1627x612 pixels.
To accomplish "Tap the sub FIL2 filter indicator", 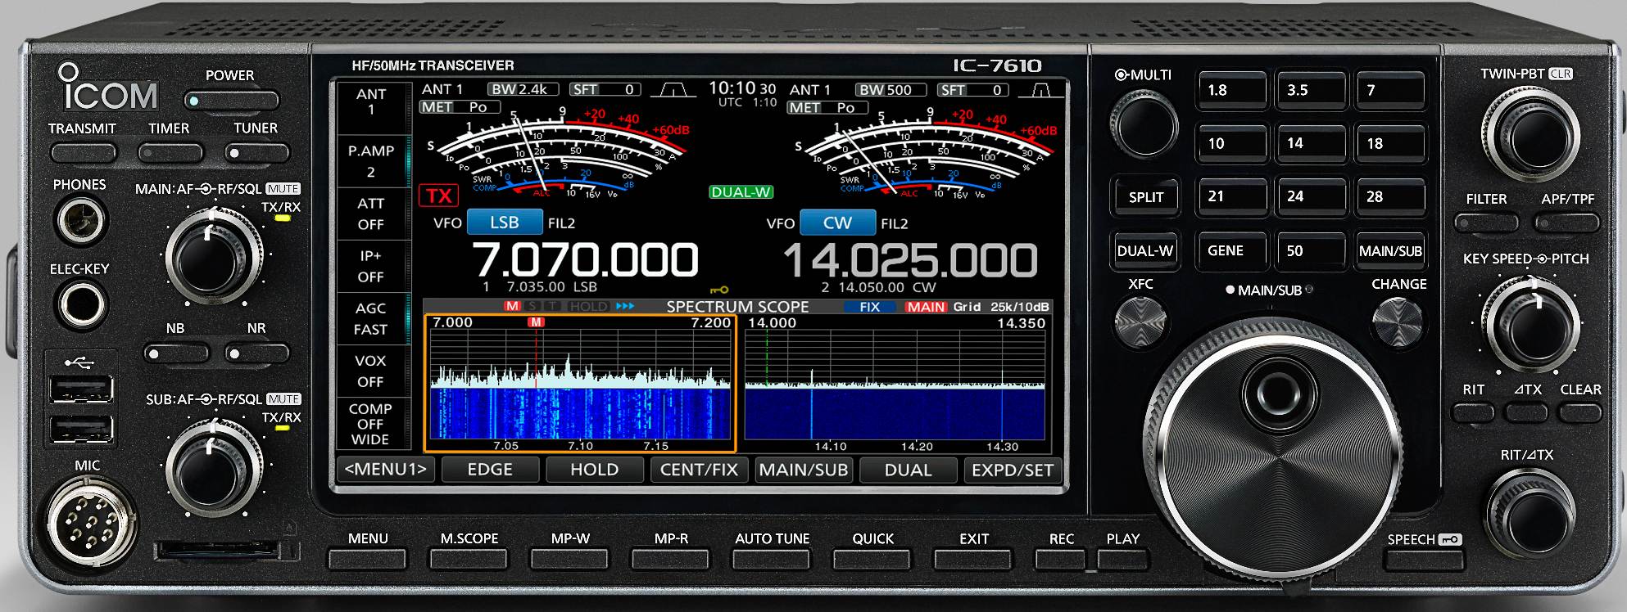I will pos(895,223).
